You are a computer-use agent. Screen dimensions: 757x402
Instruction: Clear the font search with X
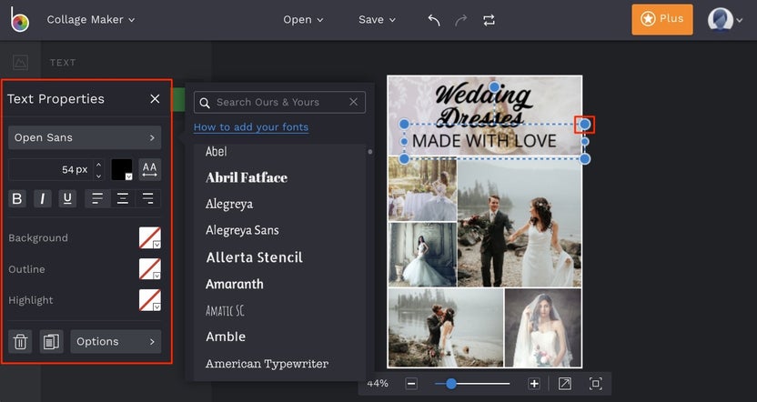(353, 102)
